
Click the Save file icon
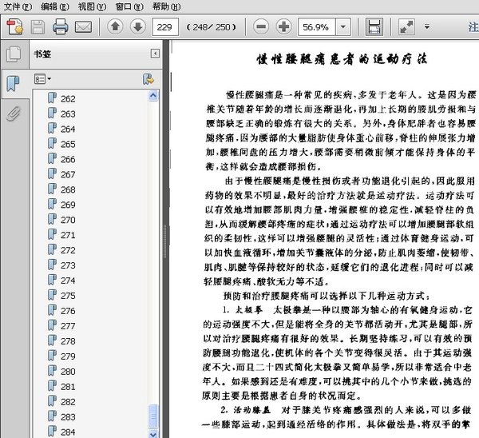pyautogui.click(x=38, y=27)
